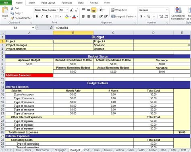Select row 11 header
Screen dimensions: 191x152
2,75
